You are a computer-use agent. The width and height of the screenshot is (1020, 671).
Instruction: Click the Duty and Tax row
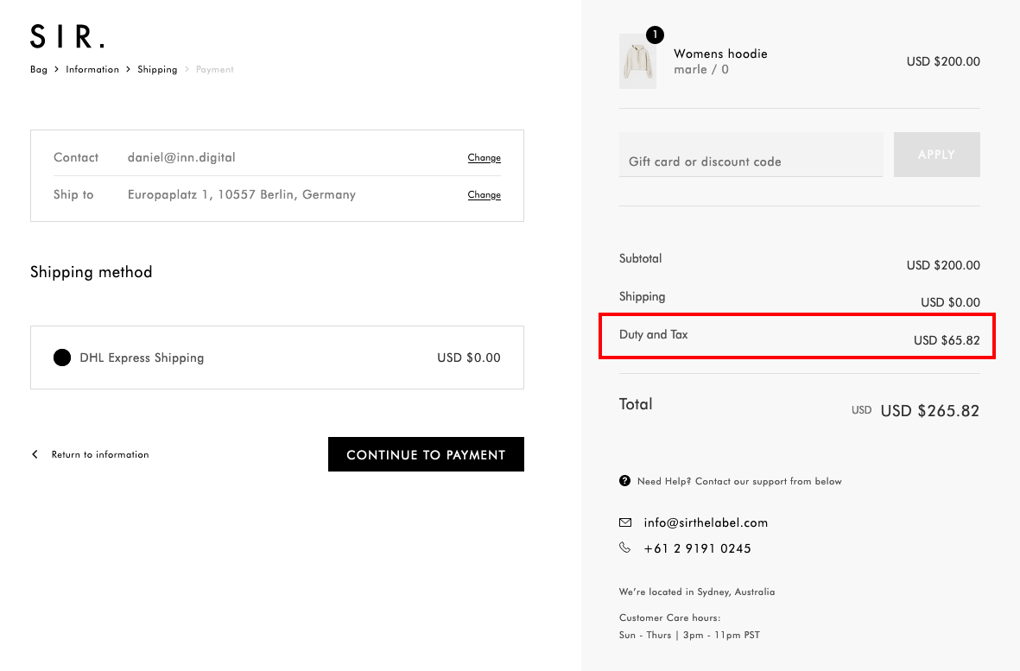(x=797, y=336)
